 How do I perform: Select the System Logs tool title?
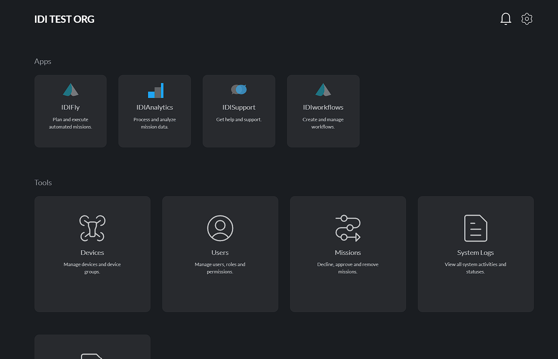point(475,253)
